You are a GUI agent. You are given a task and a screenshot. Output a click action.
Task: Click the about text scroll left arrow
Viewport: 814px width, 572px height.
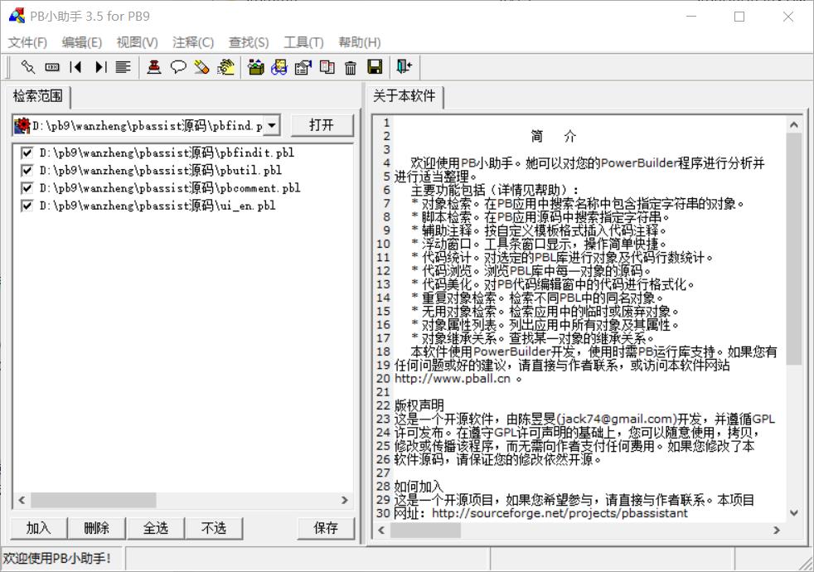[381, 530]
